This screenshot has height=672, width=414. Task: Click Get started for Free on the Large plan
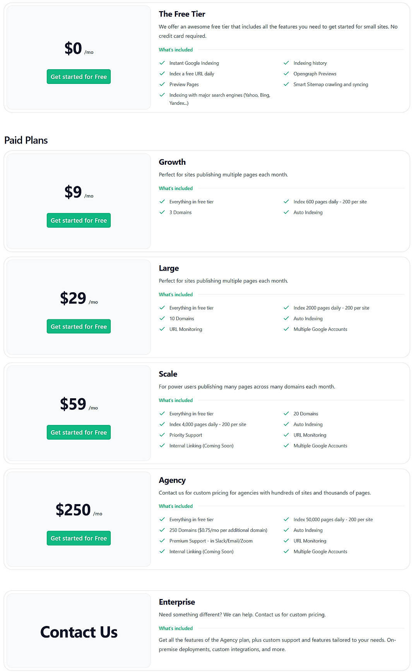pos(79,326)
